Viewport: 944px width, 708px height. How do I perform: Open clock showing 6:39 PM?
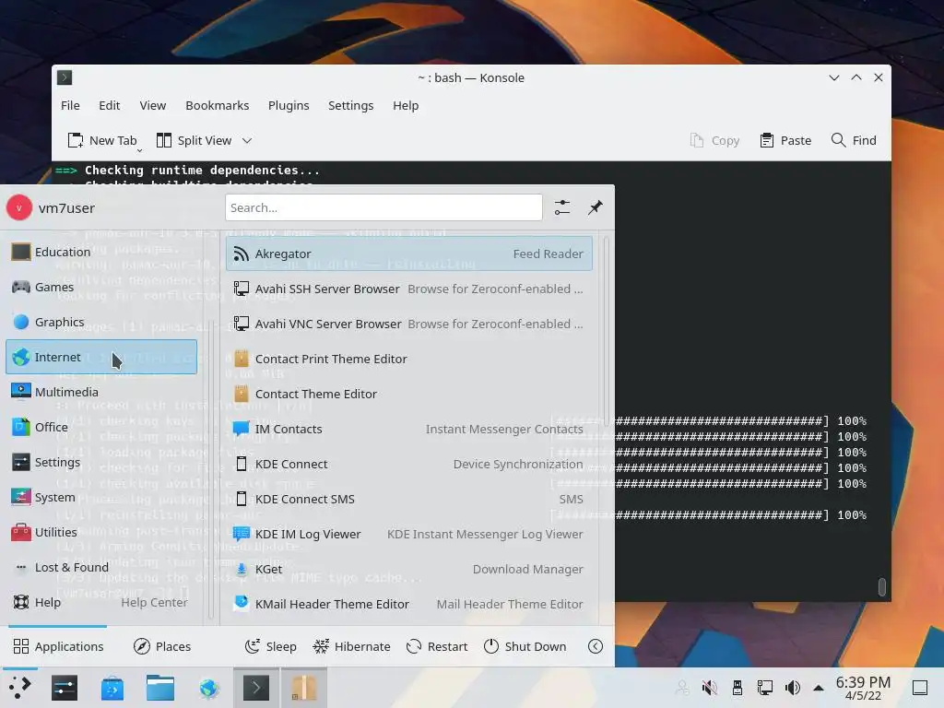863,688
